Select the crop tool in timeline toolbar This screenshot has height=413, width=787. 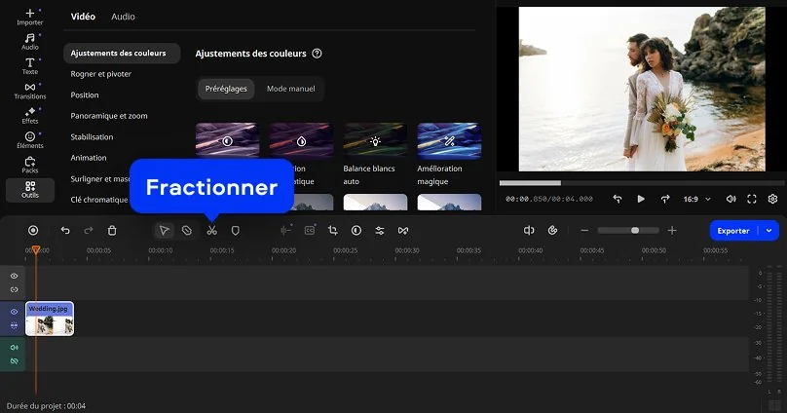click(332, 231)
